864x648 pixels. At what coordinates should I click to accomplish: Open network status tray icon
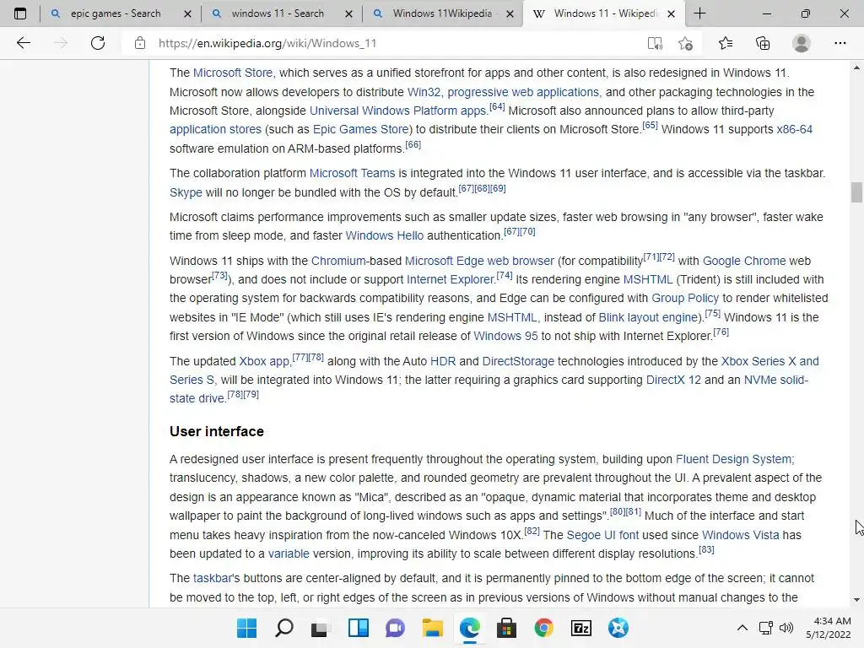(x=766, y=628)
